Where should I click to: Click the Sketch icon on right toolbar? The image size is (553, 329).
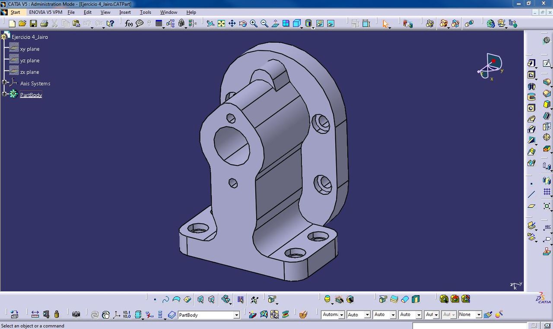coord(547,63)
